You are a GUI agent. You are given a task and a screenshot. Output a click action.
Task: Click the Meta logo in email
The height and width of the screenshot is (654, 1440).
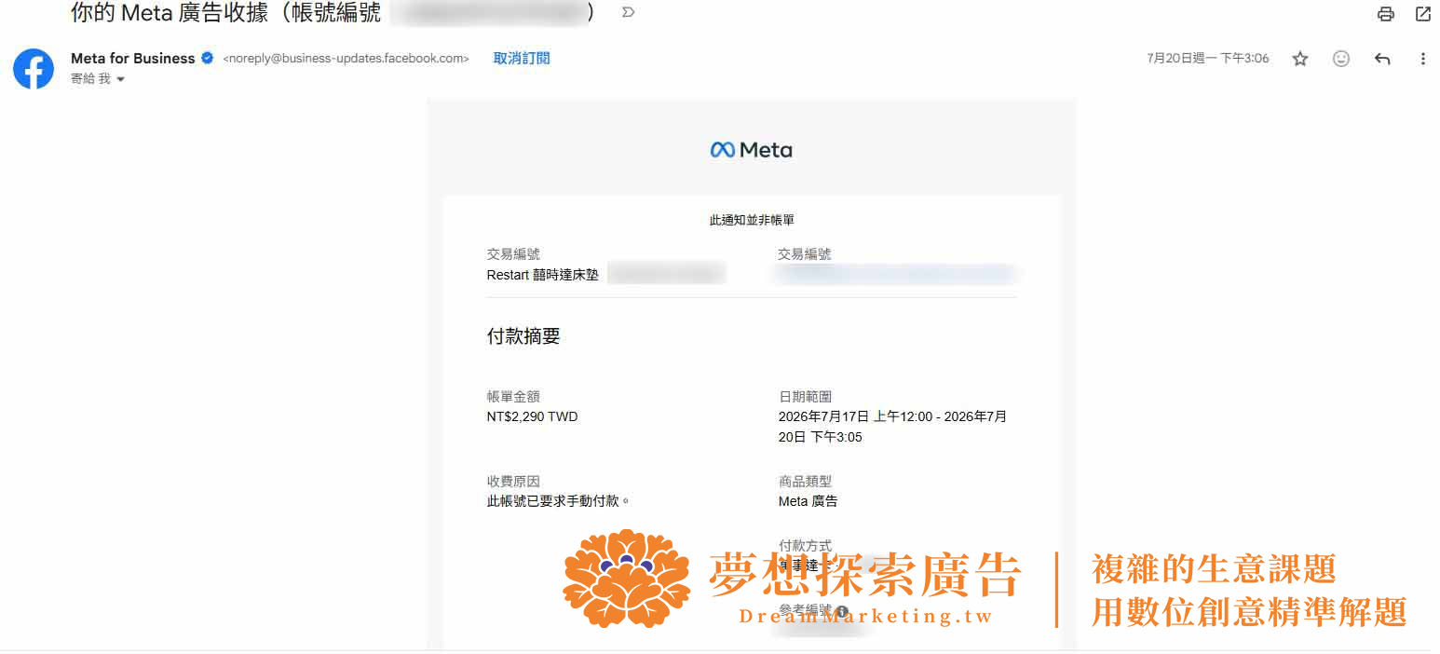click(752, 150)
